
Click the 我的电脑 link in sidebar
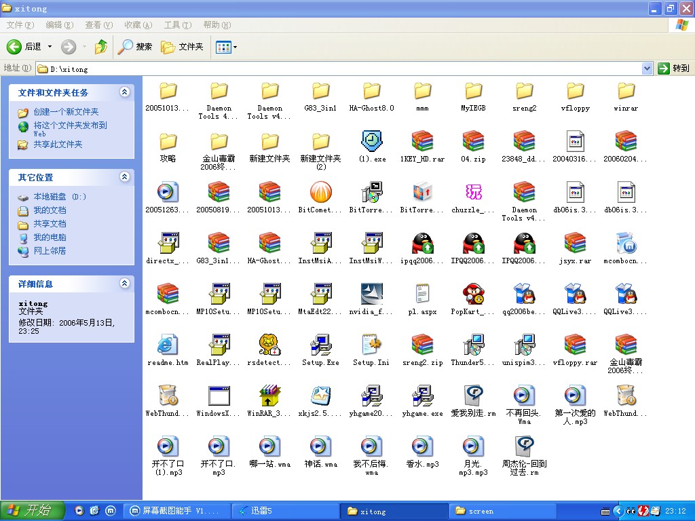(x=50, y=237)
